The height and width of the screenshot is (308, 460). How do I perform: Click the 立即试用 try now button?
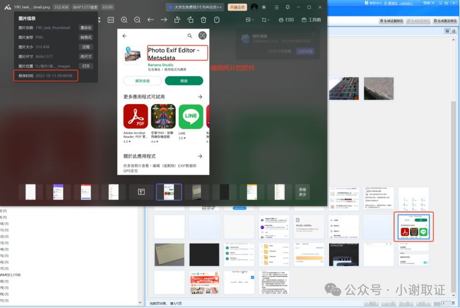pyautogui.click(x=305, y=52)
